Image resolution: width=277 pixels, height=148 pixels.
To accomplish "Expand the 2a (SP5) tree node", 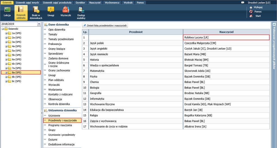I will pyautogui.click(x=6, y=37).
